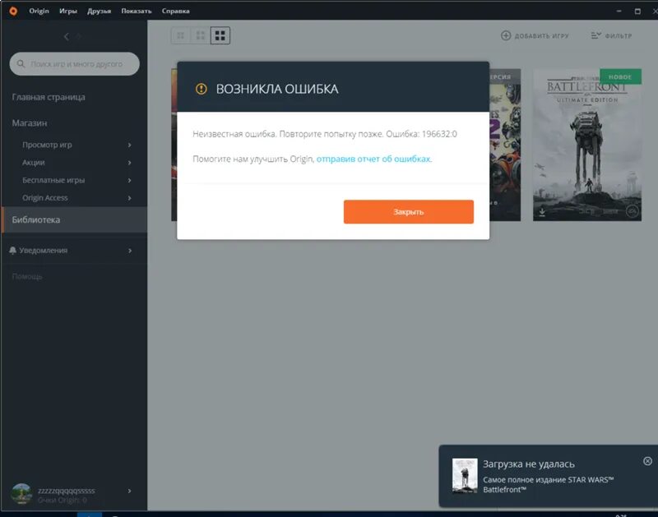Open the Игры menu
658x517 pixels.
pyautogui.click(x=68, y=11)
